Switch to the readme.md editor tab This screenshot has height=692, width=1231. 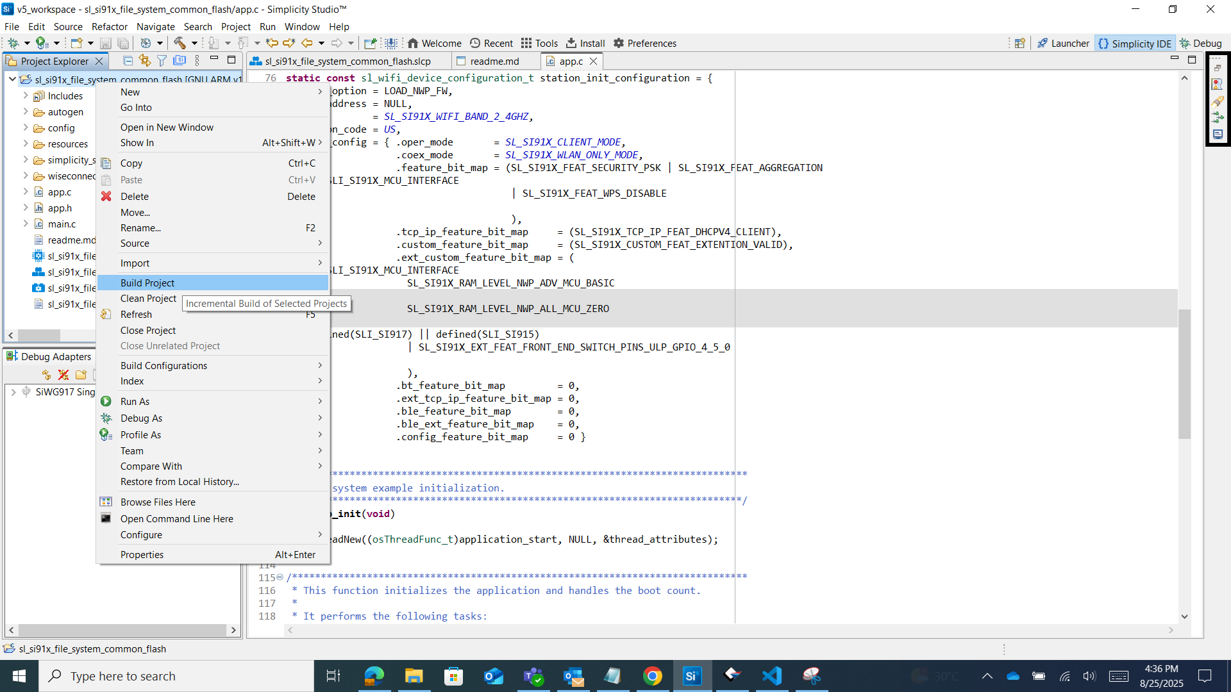click(x=494, y=61)
